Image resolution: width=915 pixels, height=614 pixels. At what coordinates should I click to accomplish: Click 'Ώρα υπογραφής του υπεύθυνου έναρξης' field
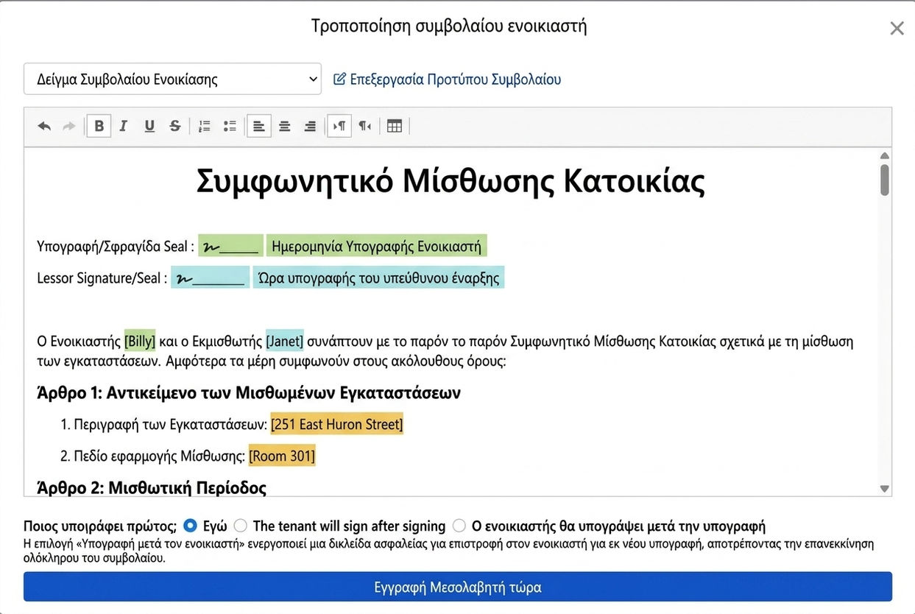click(x=379, y=278)
